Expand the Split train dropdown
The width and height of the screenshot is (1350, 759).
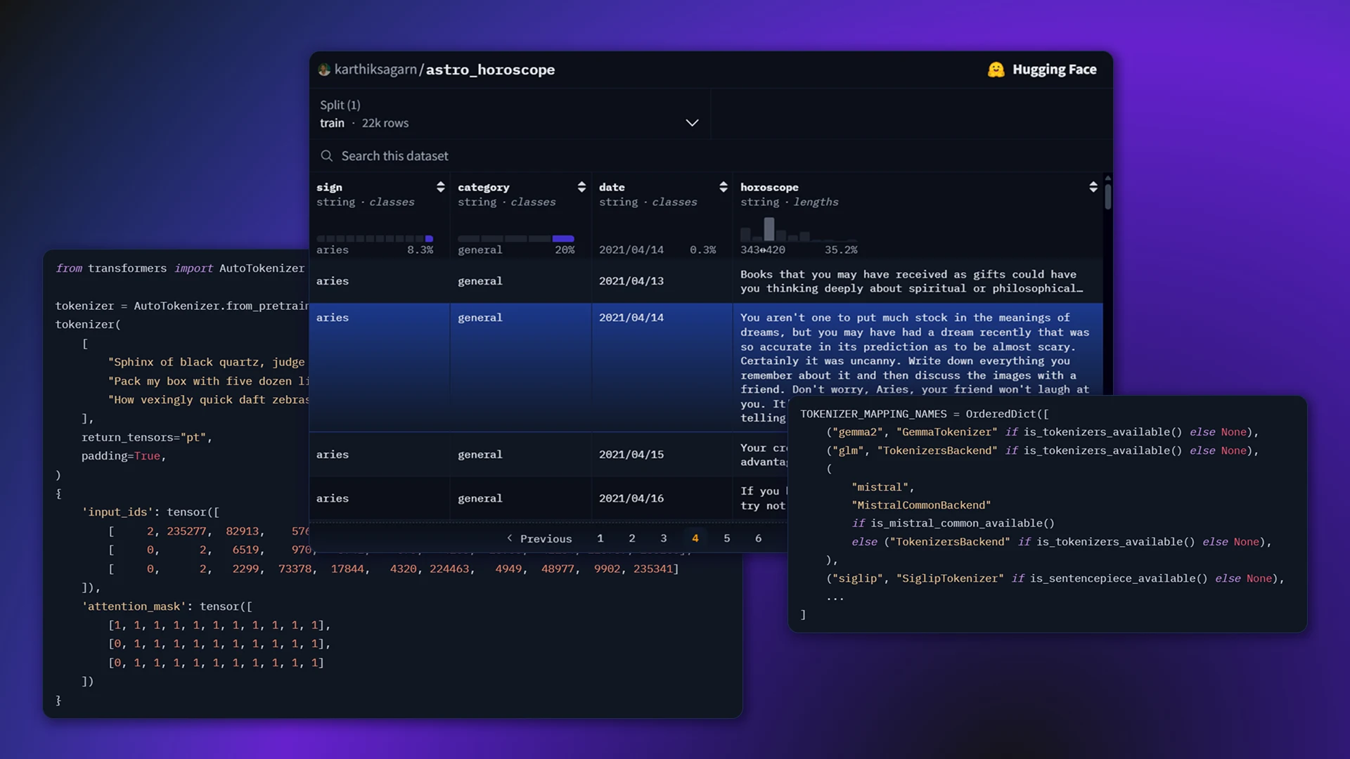click(x=692, y=123)
